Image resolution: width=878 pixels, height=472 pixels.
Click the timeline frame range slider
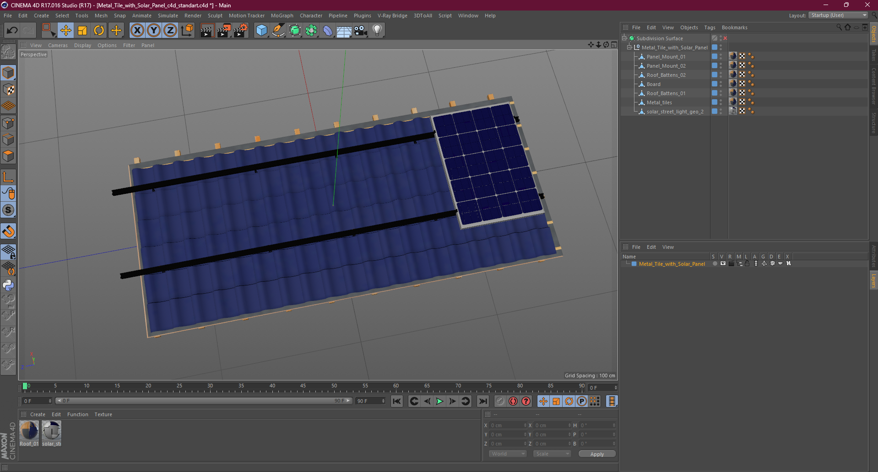click(204, 401)
